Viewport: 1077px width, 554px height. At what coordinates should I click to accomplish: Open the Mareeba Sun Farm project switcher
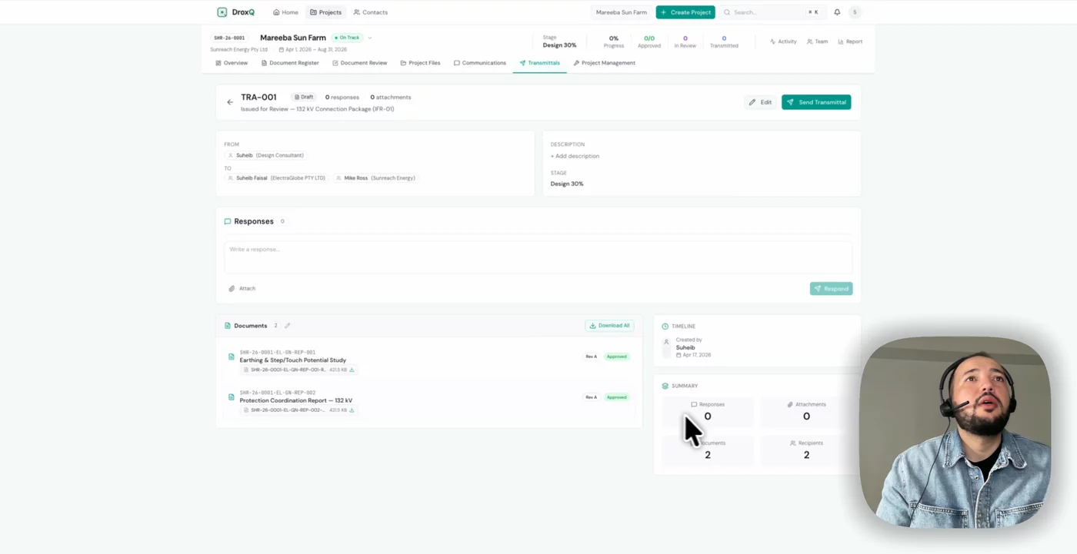[621, 12]
